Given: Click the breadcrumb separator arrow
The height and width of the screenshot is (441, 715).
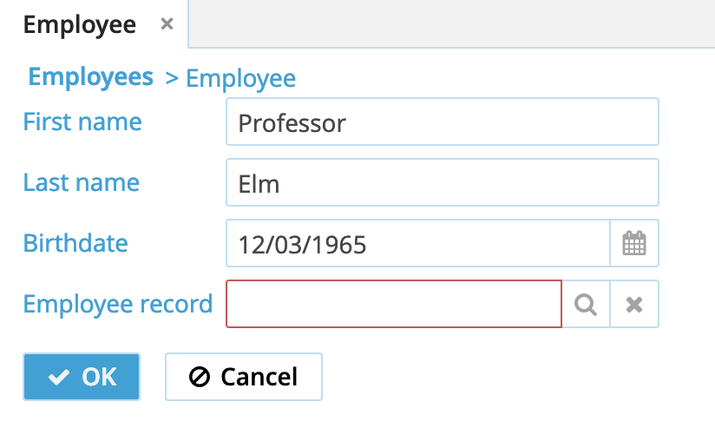Looking at the screenshot, I should (172, 79).
